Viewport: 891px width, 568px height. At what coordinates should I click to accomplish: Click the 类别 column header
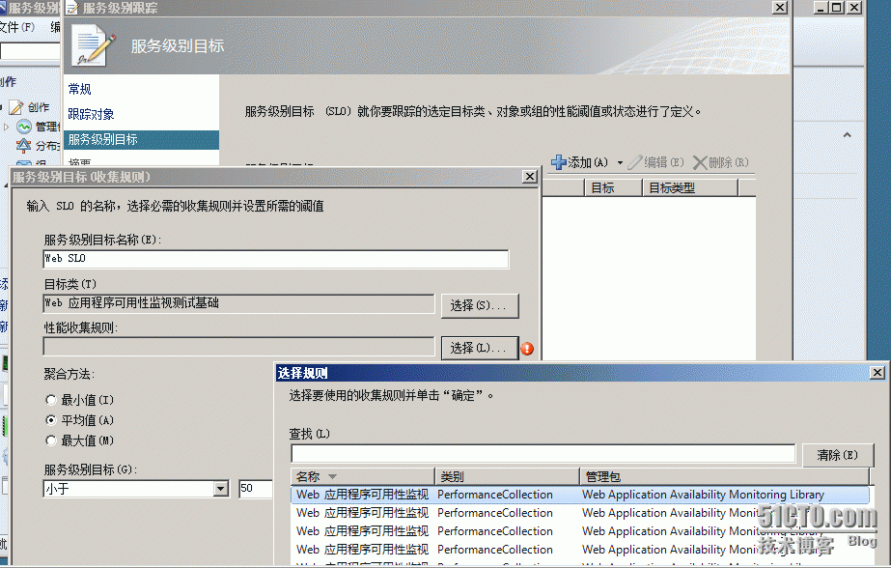(x=507, y=476)
